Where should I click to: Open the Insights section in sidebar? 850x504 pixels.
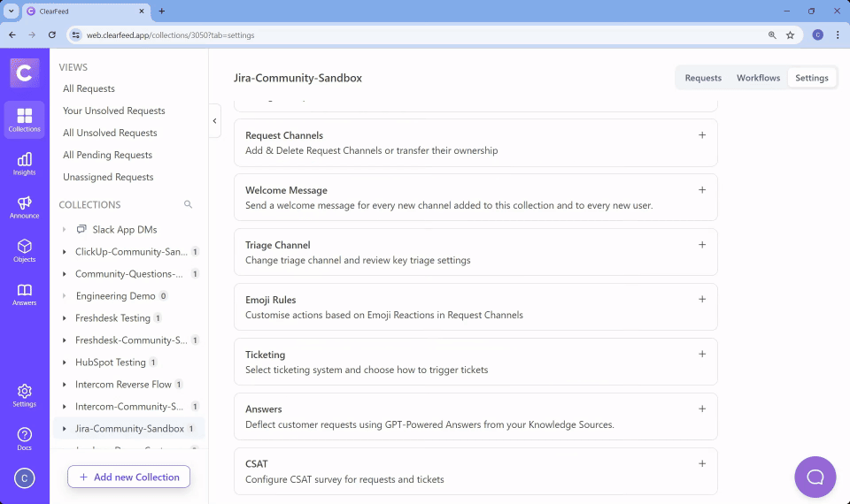[25, 164]
